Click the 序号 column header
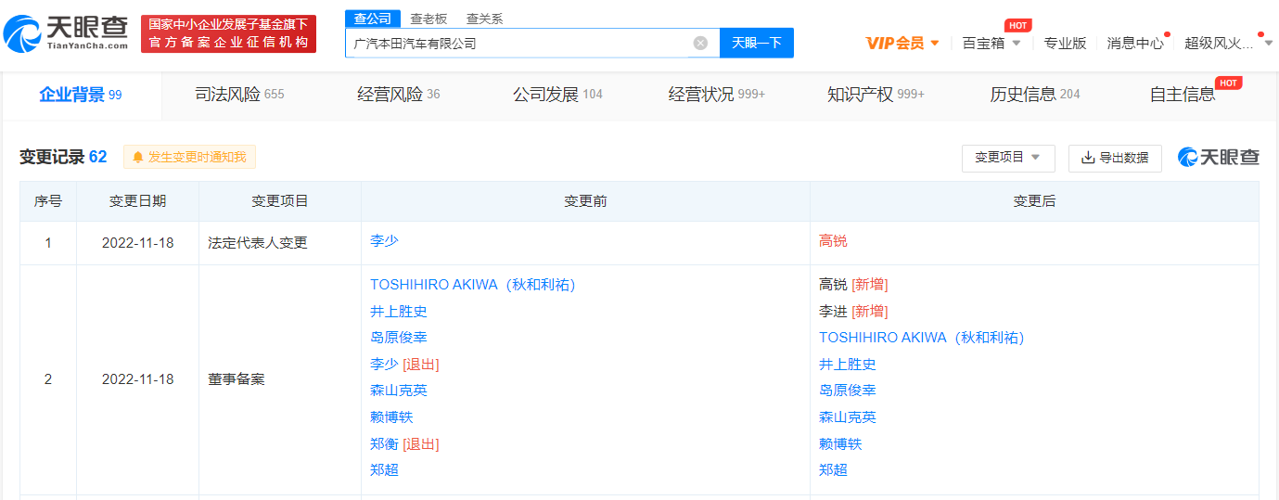This screenshot has width=1279, height=500. tap(48, 201)
